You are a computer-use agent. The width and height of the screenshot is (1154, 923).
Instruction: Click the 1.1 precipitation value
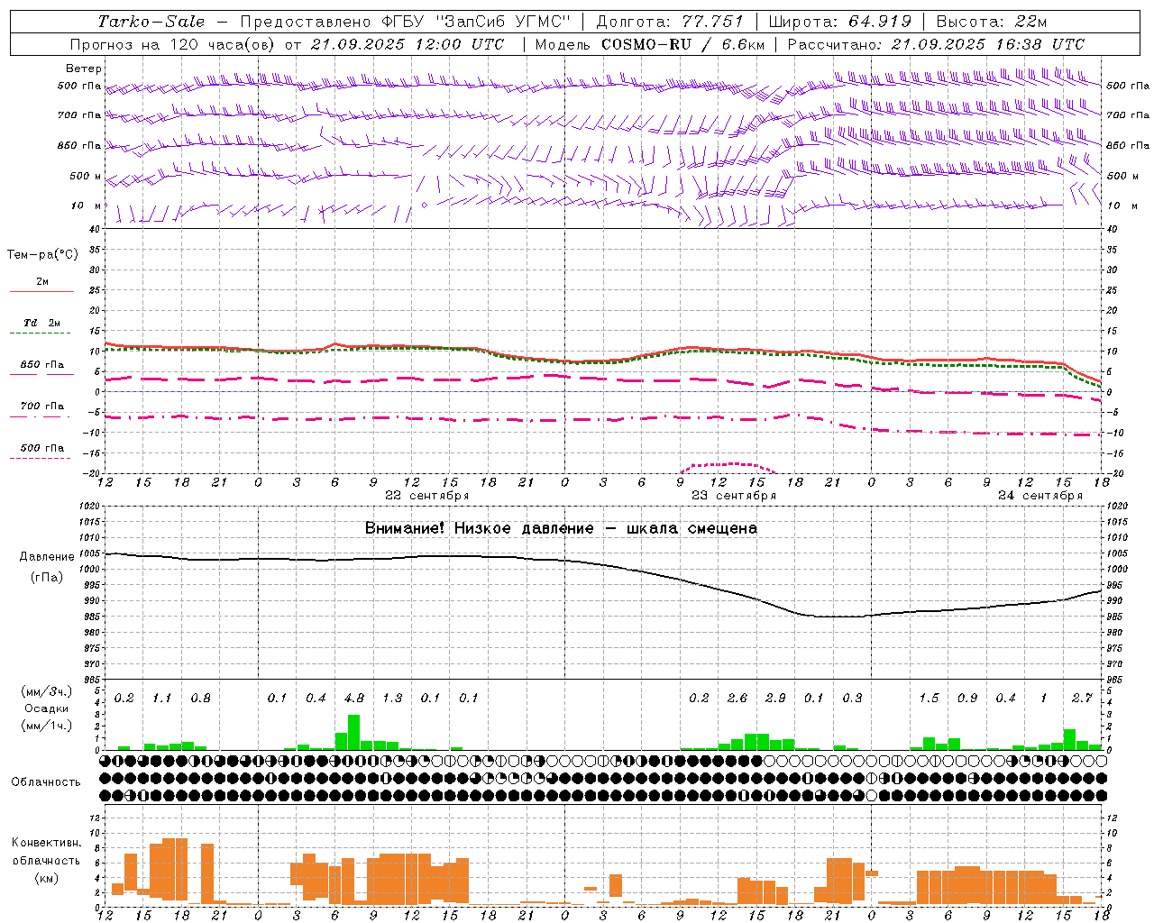coord(162,699)
